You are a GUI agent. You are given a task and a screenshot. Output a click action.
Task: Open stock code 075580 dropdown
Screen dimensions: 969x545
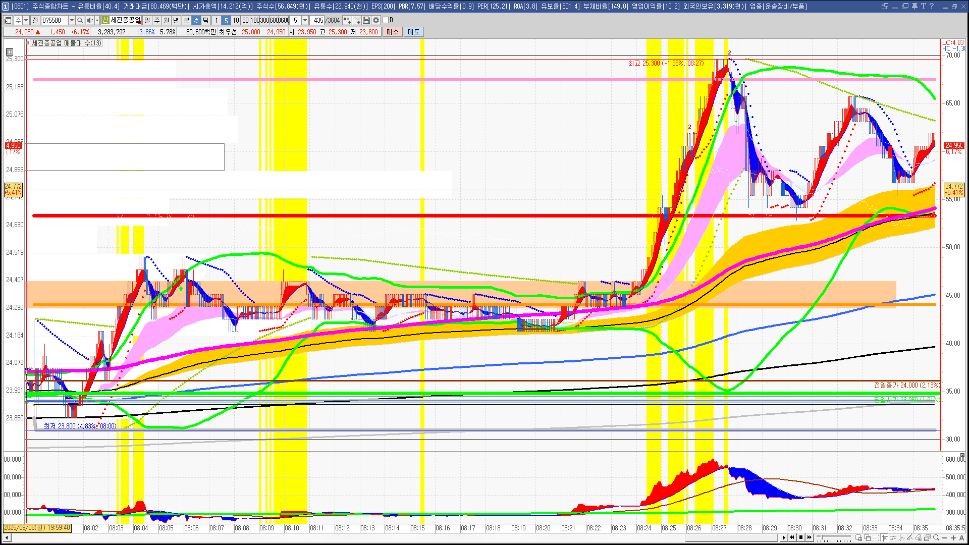click(x=72, y=20)
